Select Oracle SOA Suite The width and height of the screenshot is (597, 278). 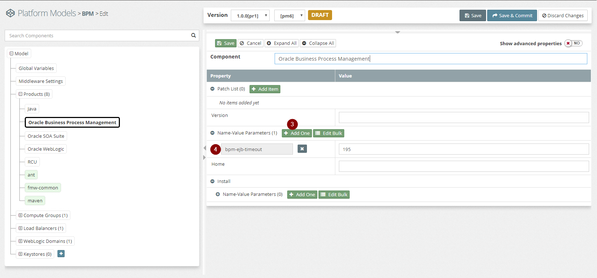(46, 136)
